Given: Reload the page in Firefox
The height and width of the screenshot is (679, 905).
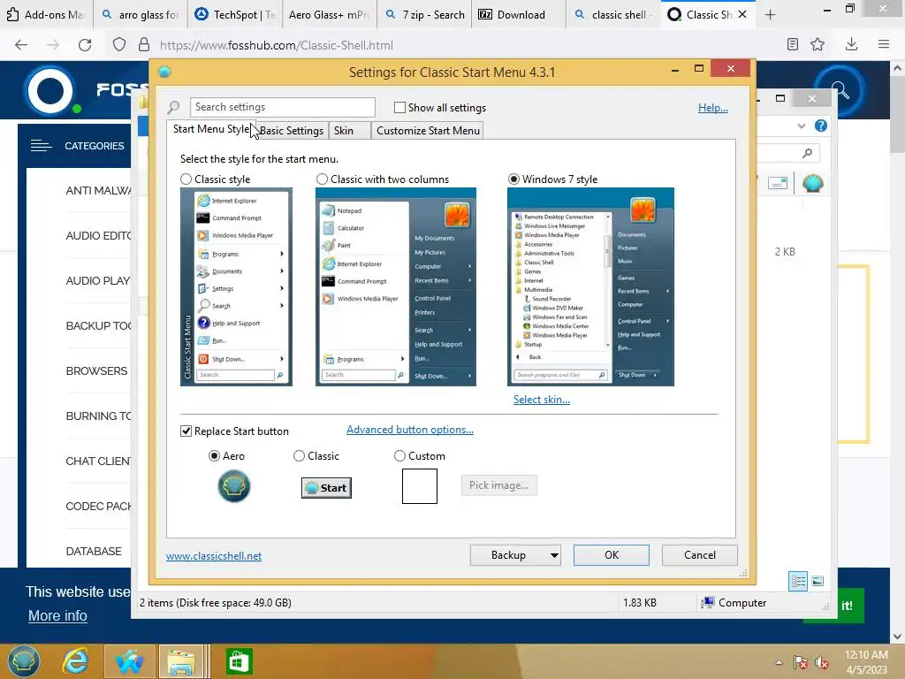Looking at the screenshot, I should coord(85,45).
